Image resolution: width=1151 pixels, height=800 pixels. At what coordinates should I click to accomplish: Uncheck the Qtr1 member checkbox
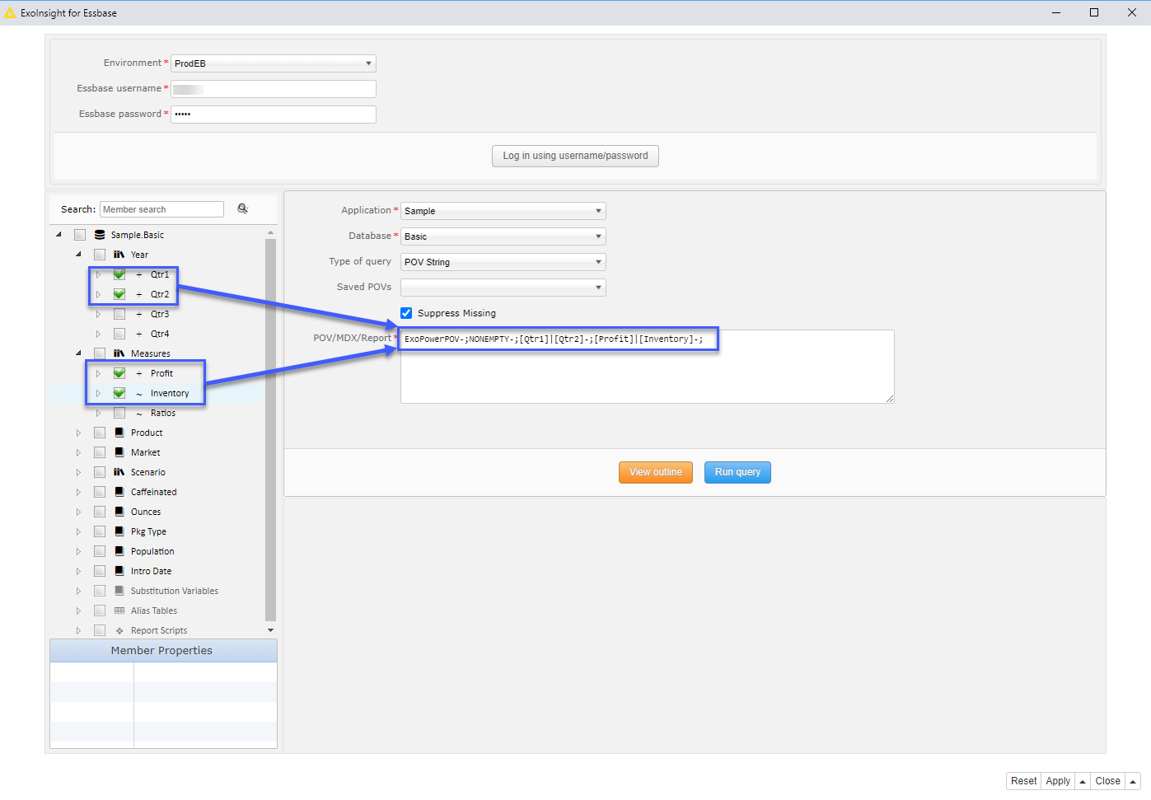pyautogui.click(x=119, y=274)
